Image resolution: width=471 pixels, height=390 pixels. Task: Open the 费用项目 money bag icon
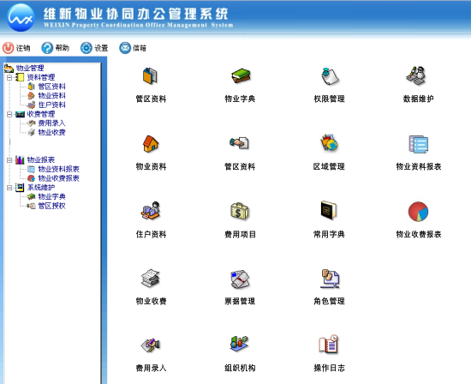240,212
